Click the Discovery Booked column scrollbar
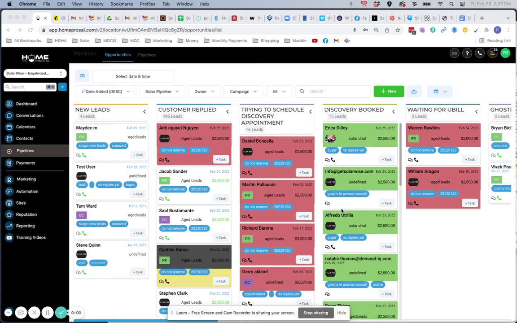 click(x=400, y=154)
